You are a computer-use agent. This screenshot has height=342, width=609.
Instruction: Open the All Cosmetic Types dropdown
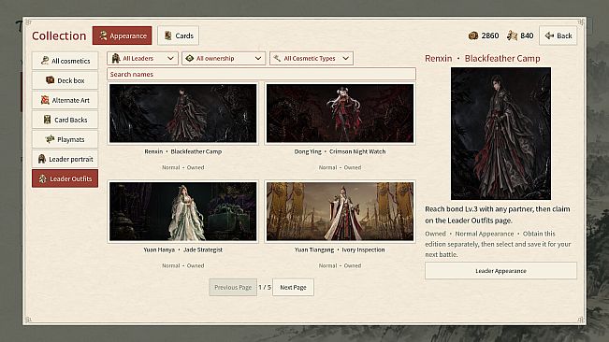(312, 58)
